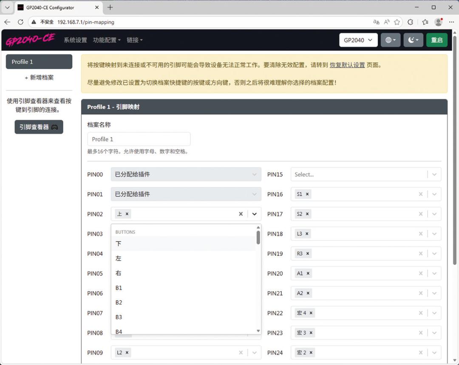Open browser extensions puzzle icon

(x=410, y=22)
